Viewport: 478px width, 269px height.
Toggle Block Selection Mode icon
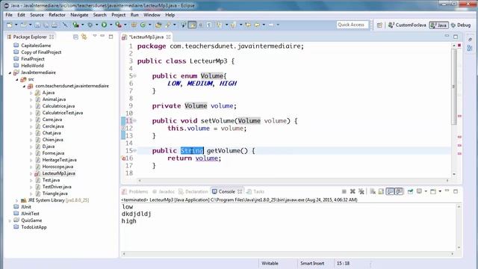coord(201,25)
